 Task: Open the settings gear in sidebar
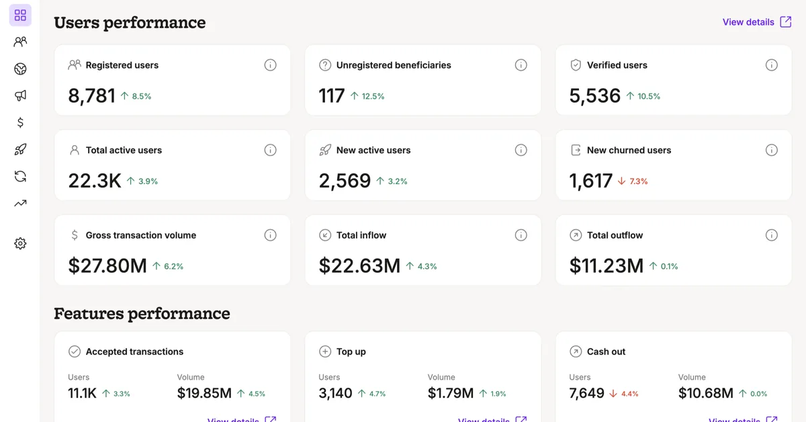(x=20, y=243)
